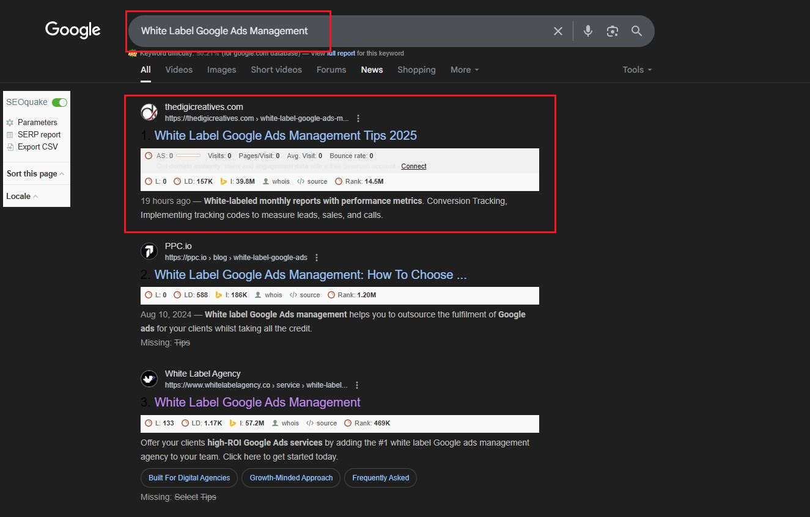Expand the Sort this page section
The width and height of the screenshot is (810, 517).
(35, 174)
